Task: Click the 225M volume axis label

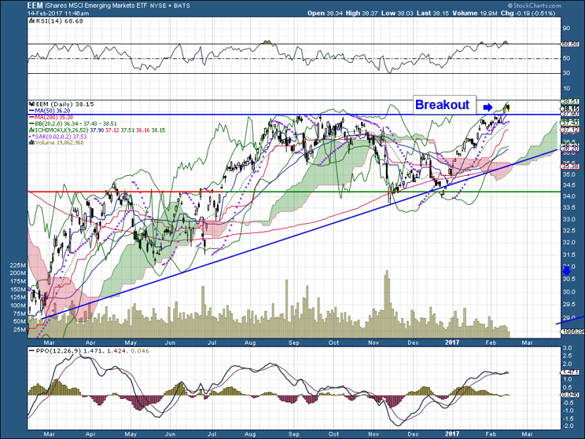Action: [x=17, y=265]
